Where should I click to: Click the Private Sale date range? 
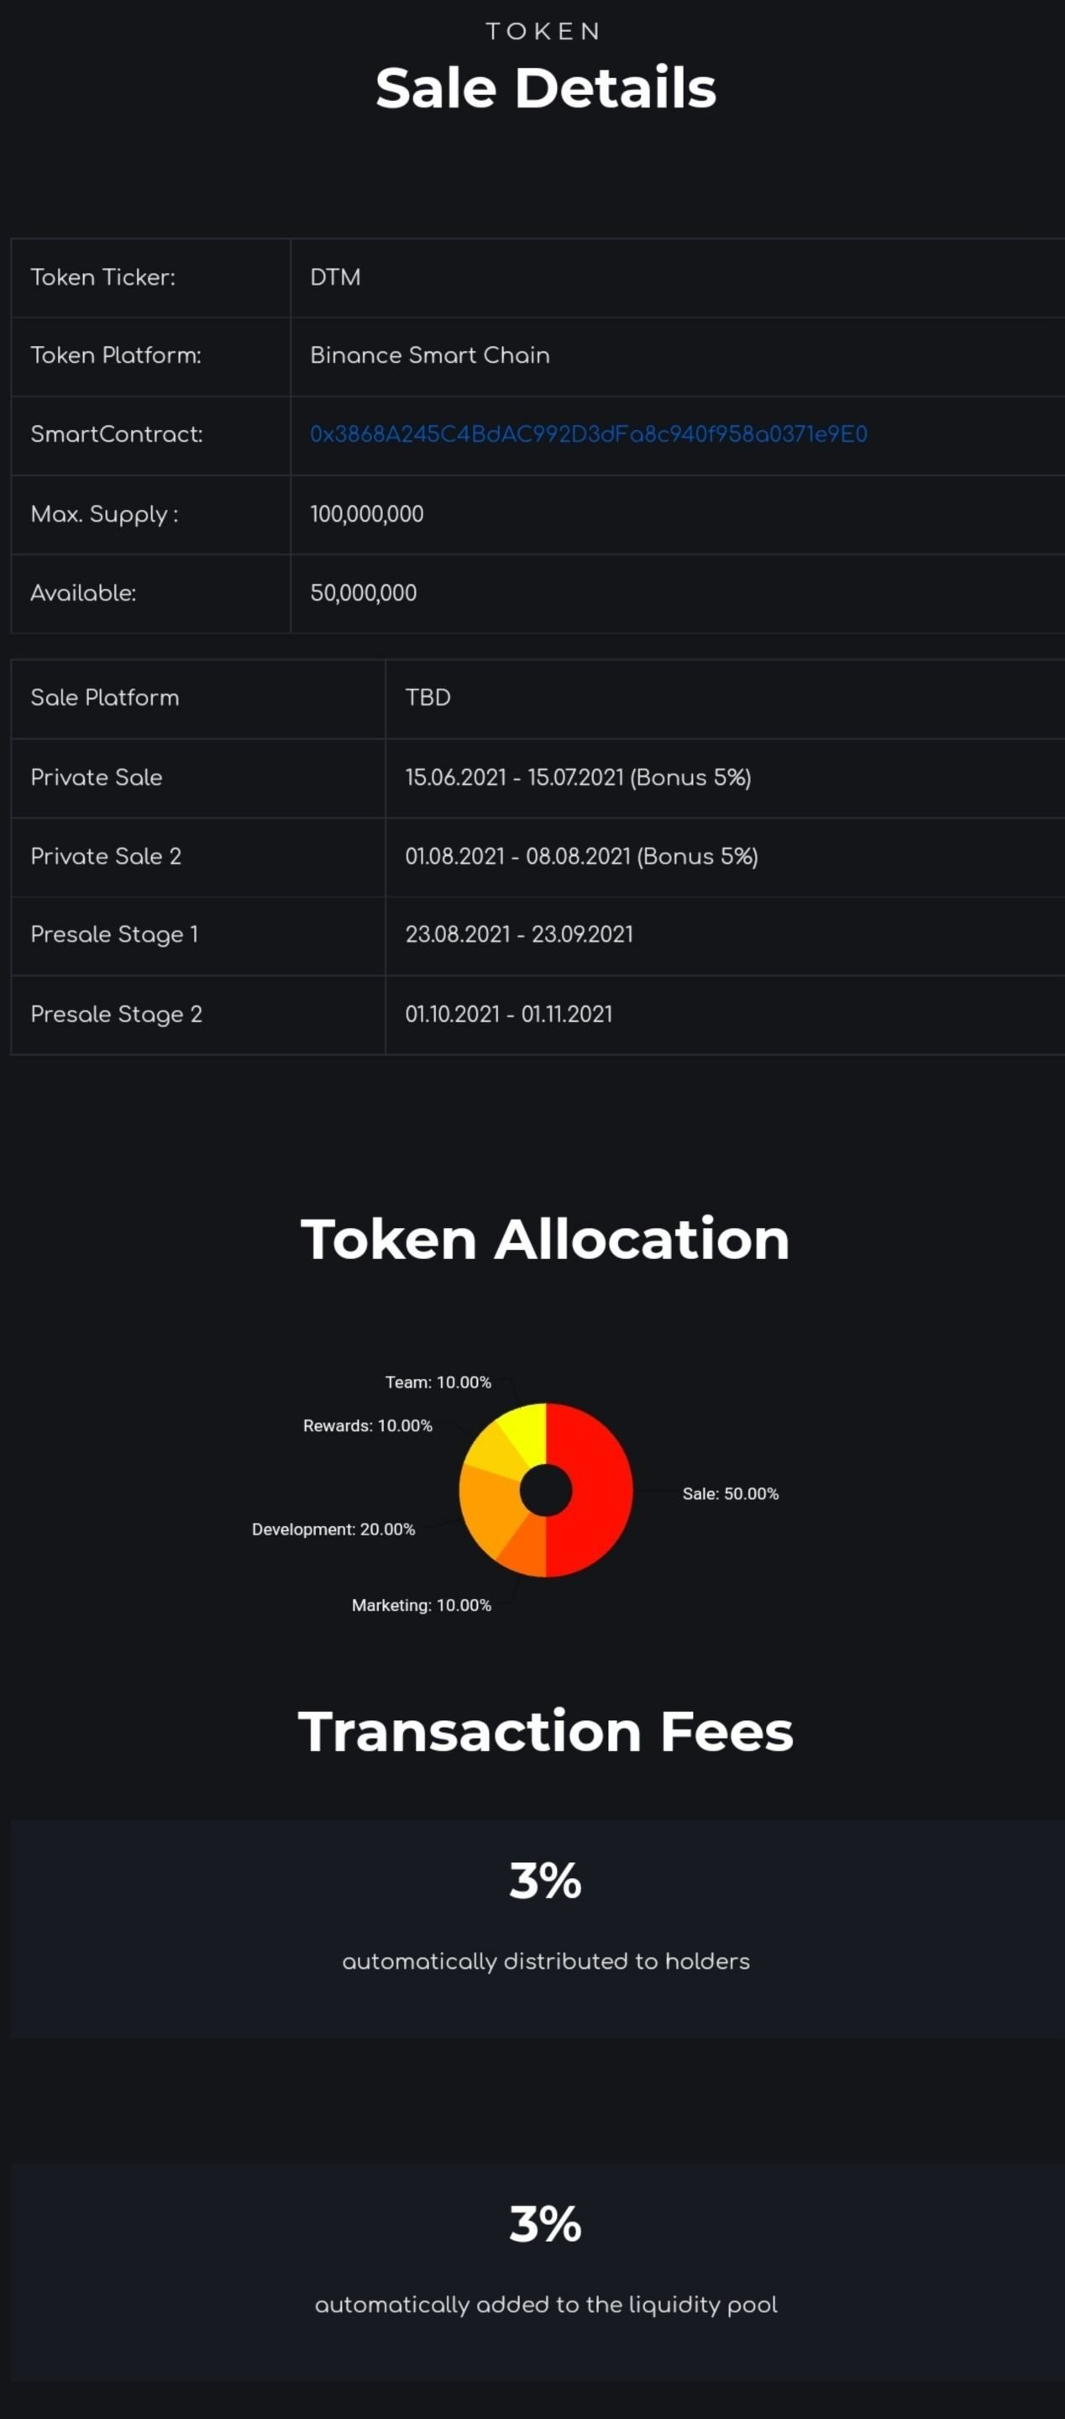(578, 778)
